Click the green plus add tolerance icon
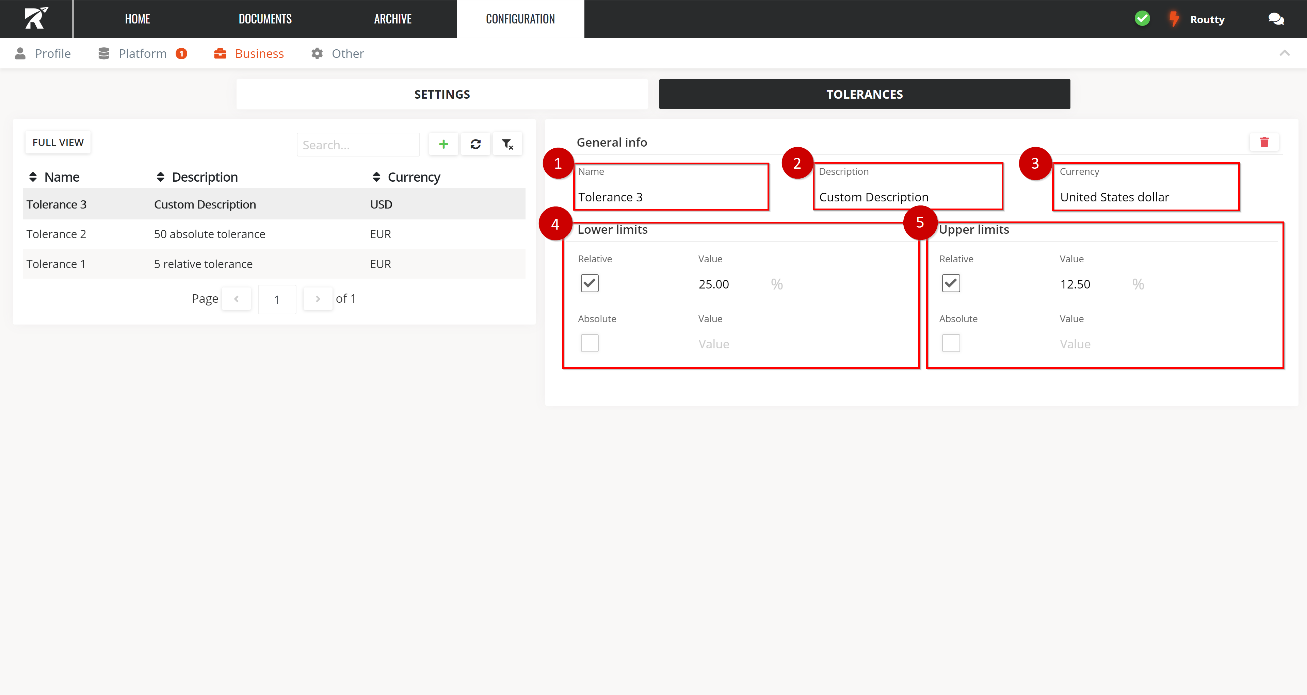 point(443,145)
